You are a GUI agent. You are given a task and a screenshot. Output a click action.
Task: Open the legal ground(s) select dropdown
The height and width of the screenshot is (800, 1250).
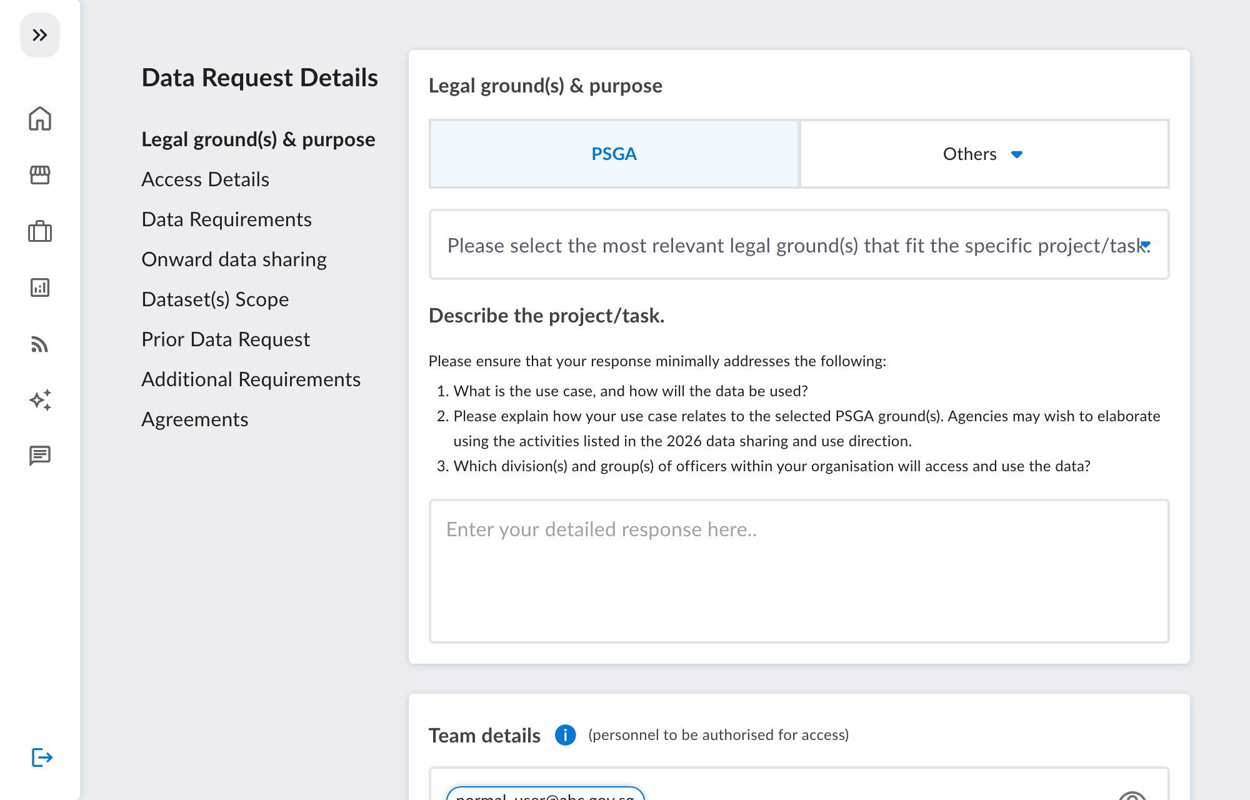(799, 244)
